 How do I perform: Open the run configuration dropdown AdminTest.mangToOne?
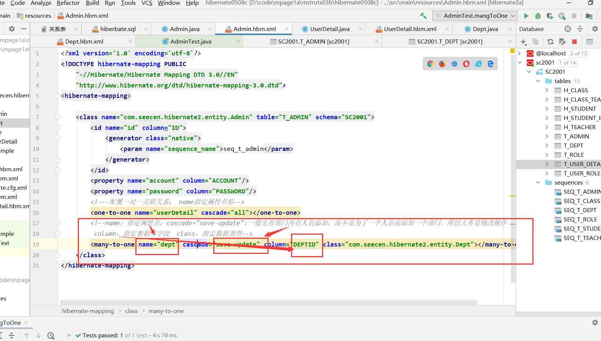475,16
